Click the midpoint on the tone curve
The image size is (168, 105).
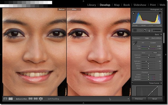[x=152, y=92]
